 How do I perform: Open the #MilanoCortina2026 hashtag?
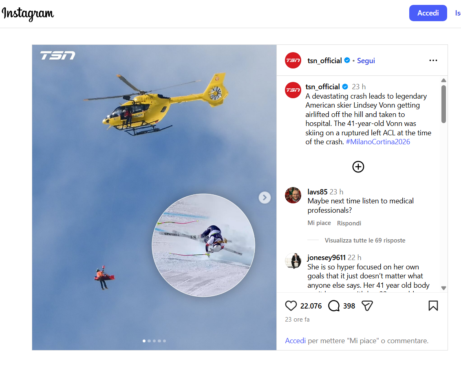coord(378,142)
